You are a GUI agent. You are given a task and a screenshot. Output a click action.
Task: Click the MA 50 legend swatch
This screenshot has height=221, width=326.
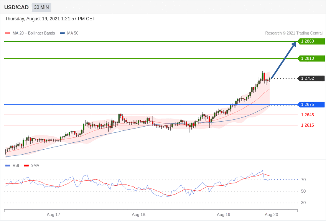point(62,33)
